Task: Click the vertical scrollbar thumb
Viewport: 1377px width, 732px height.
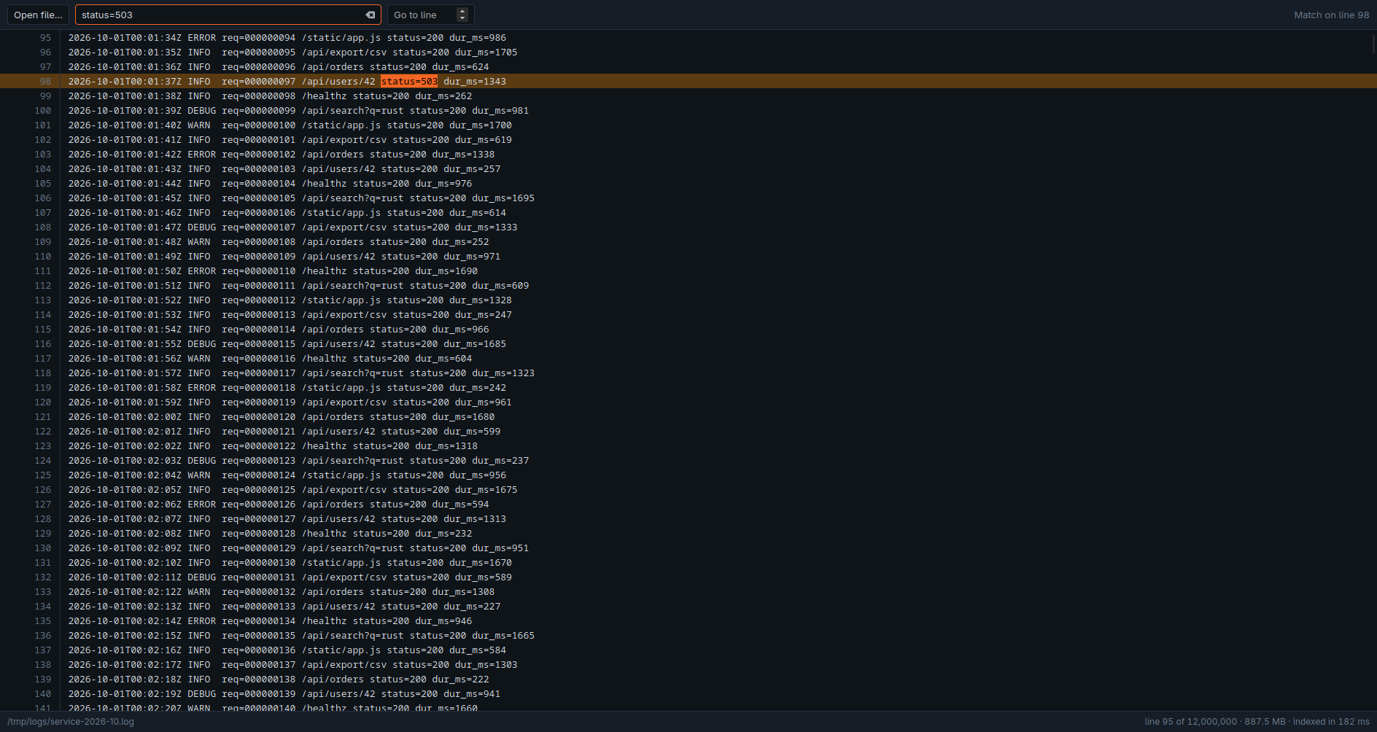Action: coord(1374,44)
